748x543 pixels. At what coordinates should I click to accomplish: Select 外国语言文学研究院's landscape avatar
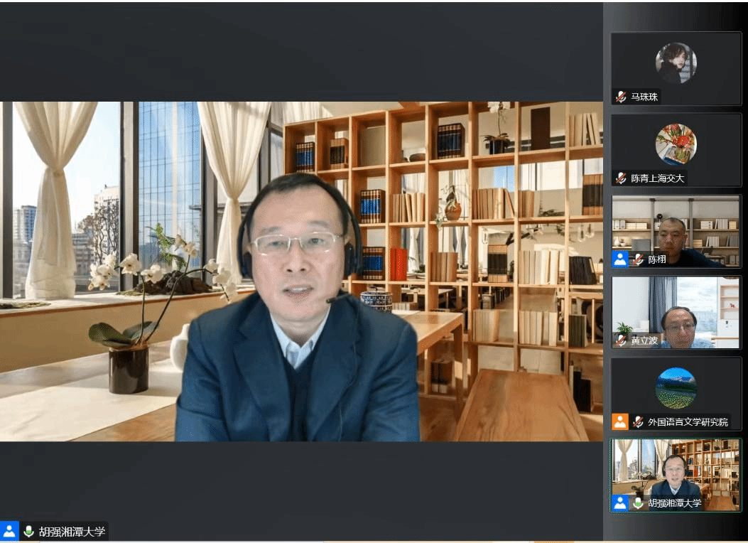[x=676, y=388]
